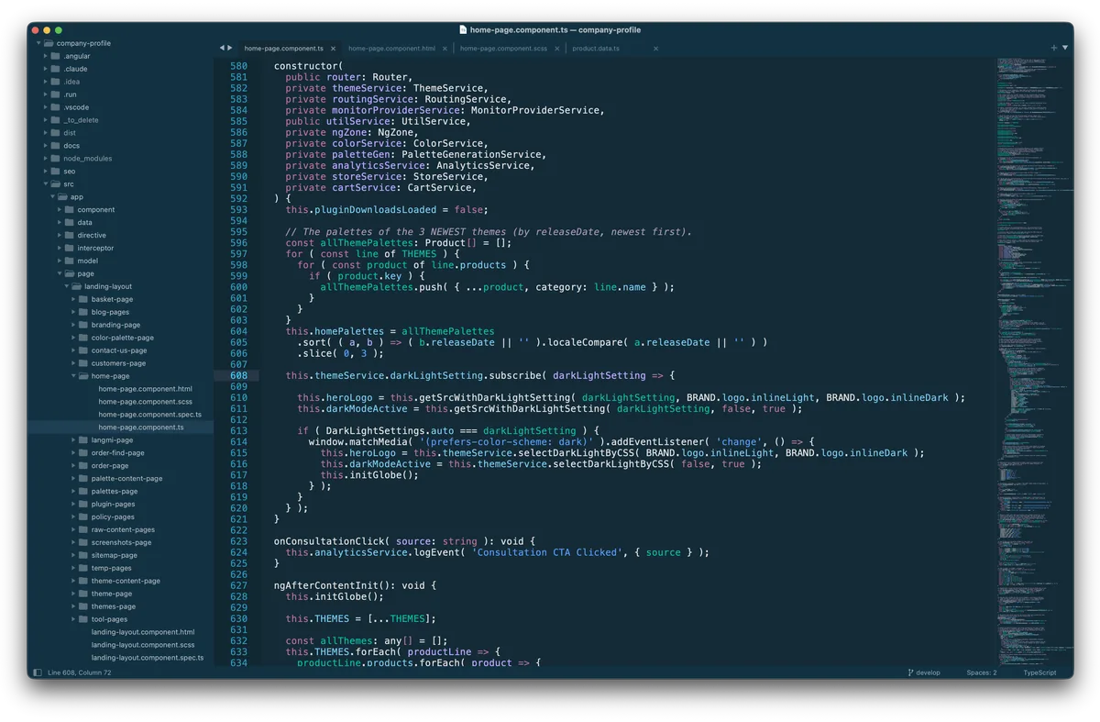Open landing-layout.component.scss in the sidebar
The width and height of the screenshot is (1100, 722).
(x=143, y=645)
